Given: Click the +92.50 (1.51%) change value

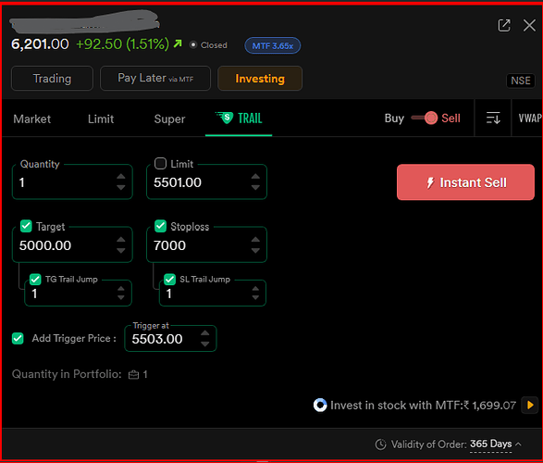Looking at the screenshot, I should tap(123, 44).
